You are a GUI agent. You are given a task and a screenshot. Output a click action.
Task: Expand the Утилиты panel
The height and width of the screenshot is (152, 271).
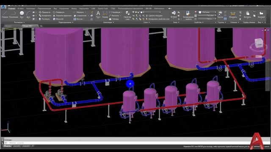[235, 22]
